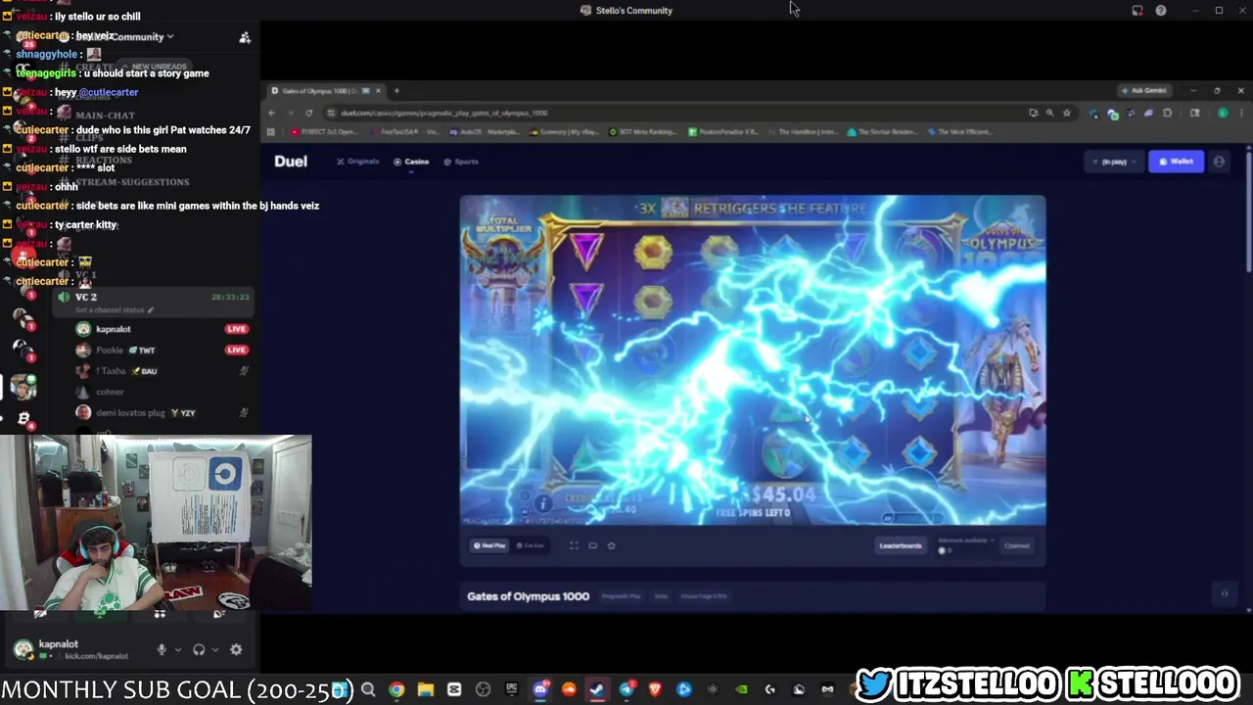Click LIVE badge next to kapnalot
The width and height of the screenshot is (1253, 705).
236,329
